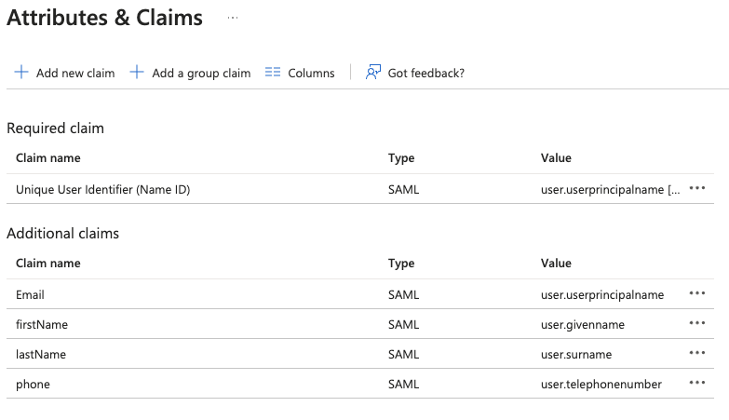Click the plus icon for Add new claim

[21, 73]
